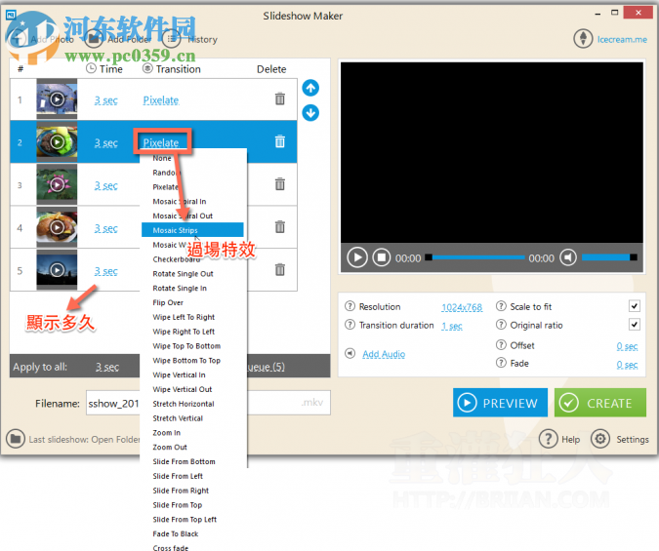The image size is (659, 551).
Task: Show help tooltip for Transition duration
Action: click(350, 325)
